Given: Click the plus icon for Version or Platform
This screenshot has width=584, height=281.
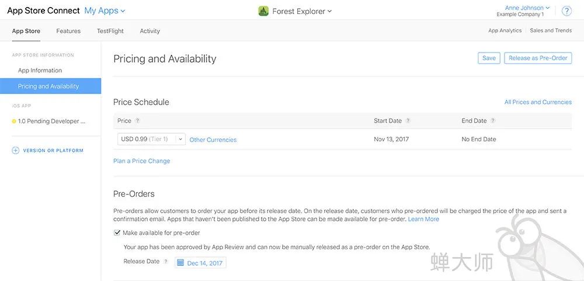Looking at the screenshot, I should click(x=15, y=151).
